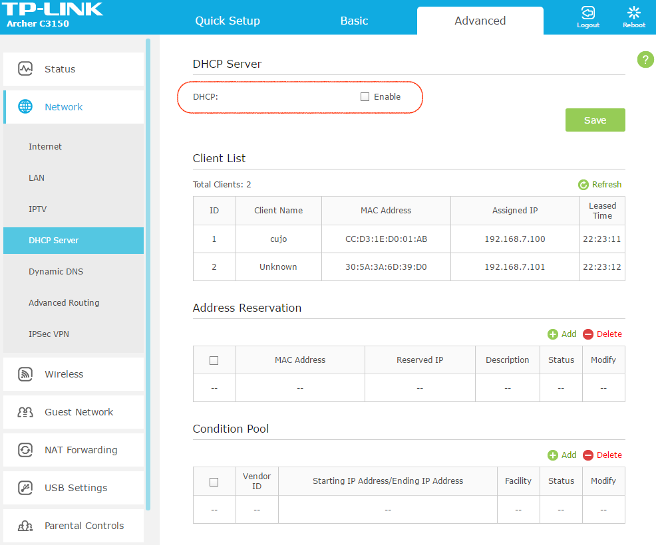Screen dimensions: 656x545
Task: Click the Address Reservation green plus icon
Action: click(553, 334)
